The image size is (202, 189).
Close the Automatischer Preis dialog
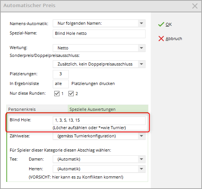(x=195, y=6)
